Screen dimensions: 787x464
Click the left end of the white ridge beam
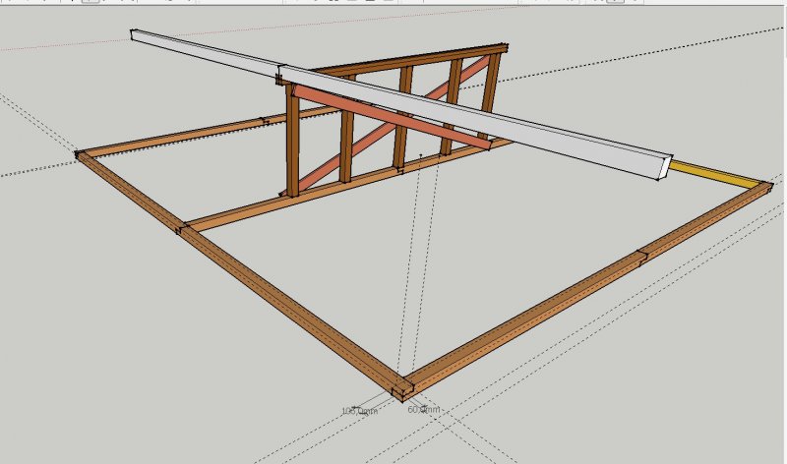[x=134, y=34]
